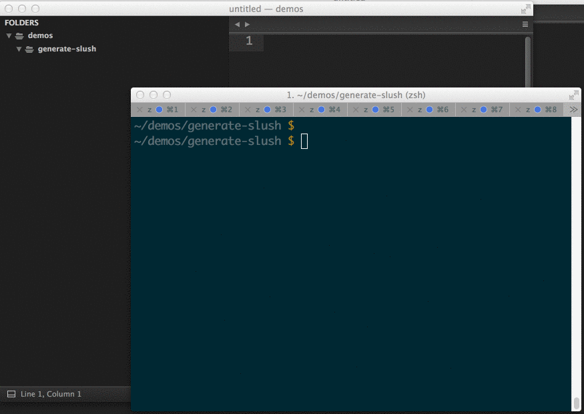The height and width of the screenshot is (414, 584).
Task: Close terminal tab ⌘5 with X
Action: 356,110
